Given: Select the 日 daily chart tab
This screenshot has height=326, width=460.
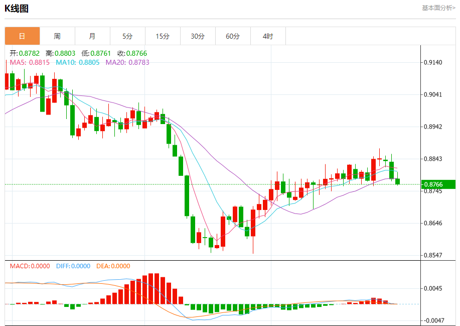Looking at the screenshot, I should pos(22,36).
